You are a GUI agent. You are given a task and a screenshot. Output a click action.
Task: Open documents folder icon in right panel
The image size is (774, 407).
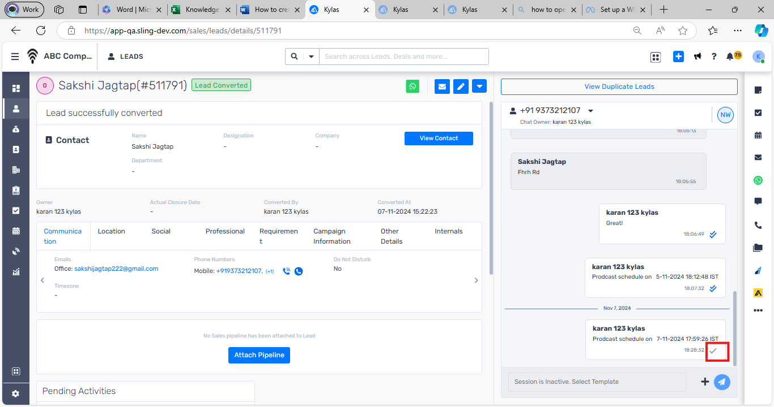758,248
